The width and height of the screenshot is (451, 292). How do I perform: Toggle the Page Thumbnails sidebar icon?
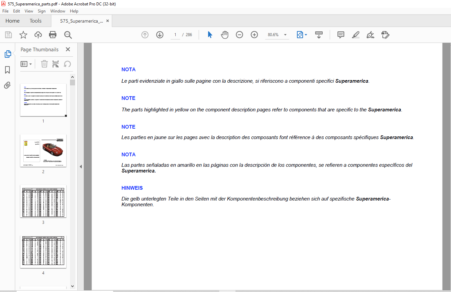coord(7,54)
